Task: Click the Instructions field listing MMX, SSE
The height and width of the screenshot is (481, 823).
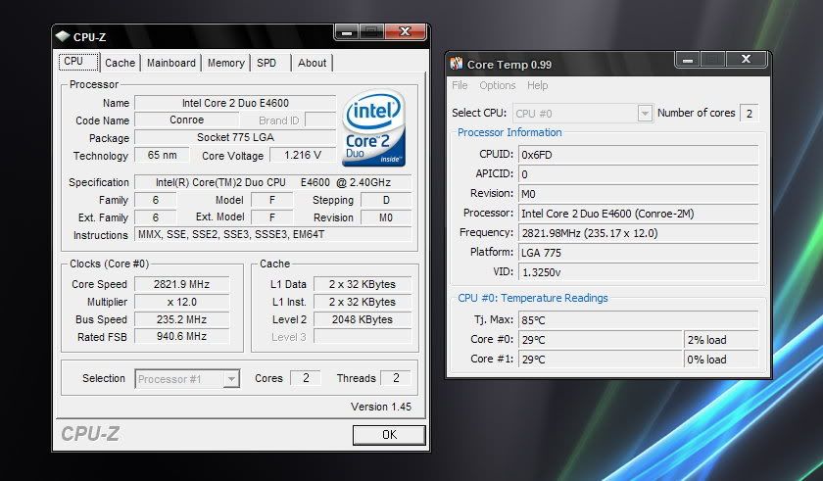Action: pos(273,234)
